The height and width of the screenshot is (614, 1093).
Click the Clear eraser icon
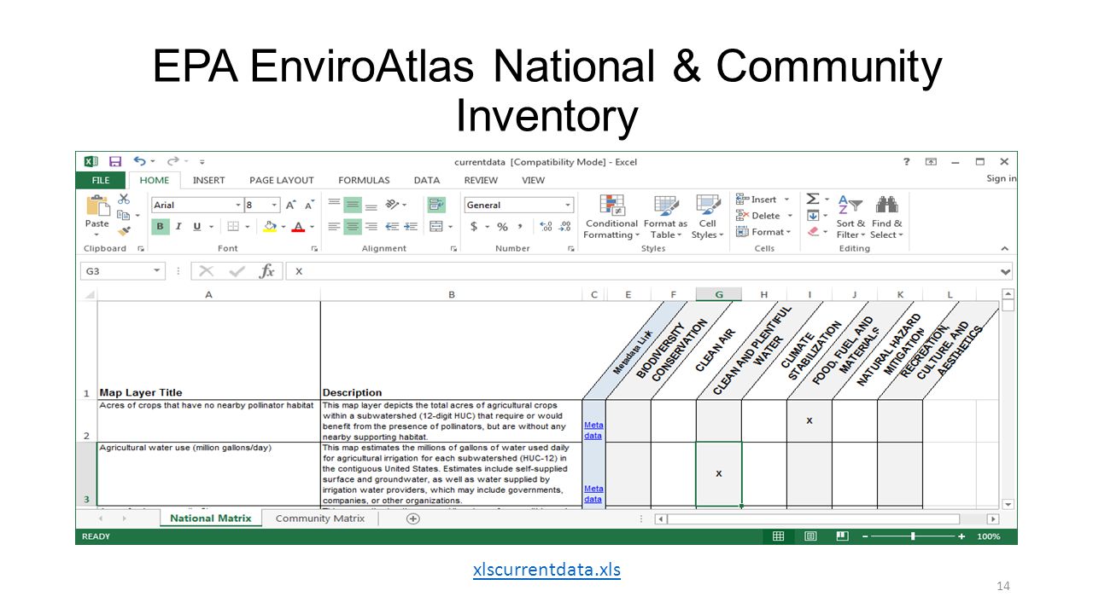pos(813,231)
